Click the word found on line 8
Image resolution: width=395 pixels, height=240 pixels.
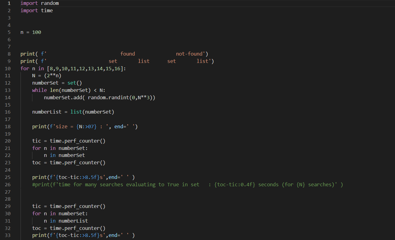127,53
